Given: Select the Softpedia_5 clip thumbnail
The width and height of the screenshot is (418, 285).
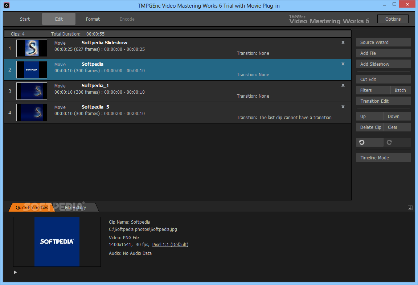Looking at the screenshot, I should point(32,112).
